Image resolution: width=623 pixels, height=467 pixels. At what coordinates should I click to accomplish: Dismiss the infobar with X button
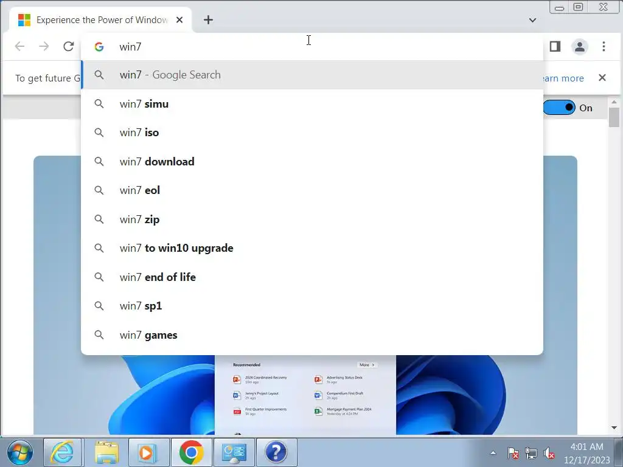(602, 77)
